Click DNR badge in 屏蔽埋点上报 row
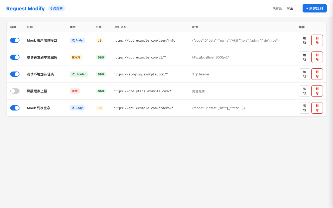The width and height of the screenshot is (333, 208). (x=101, y=91)
